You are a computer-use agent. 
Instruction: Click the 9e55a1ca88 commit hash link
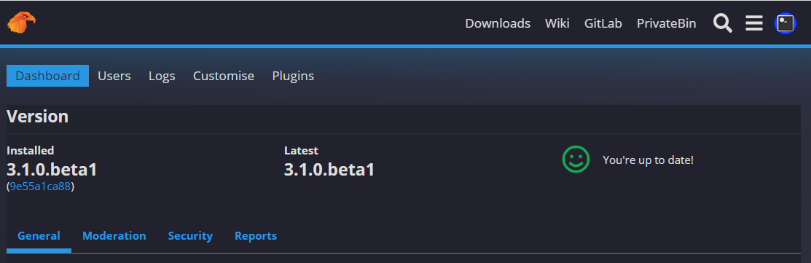point(40,187)
